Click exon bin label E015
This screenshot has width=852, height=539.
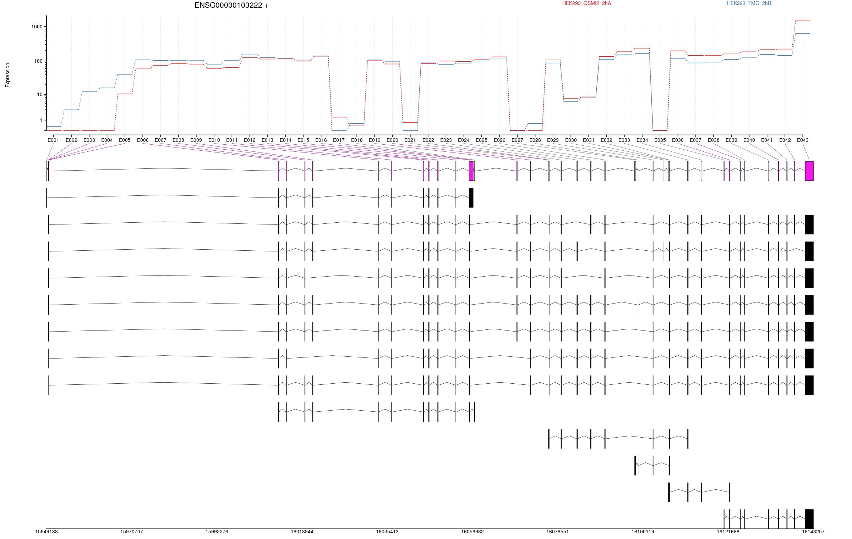[x=303, y=140]
